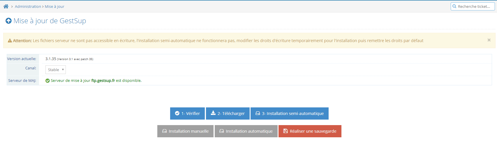Select version text 3.1.35
Viewport: 497px width, 146px height.
pyautogui.click(x=51, y=59)
